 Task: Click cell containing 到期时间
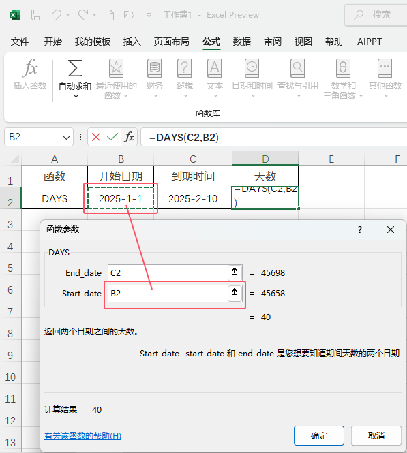pyautogui.click(x=193, y=176)
